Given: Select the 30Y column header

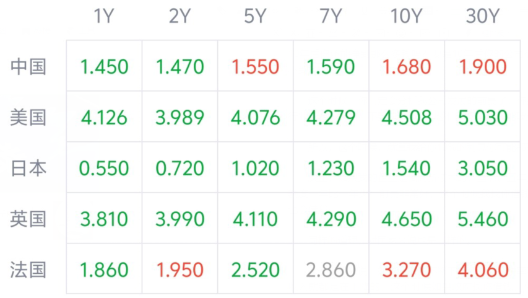Looking at the screenshot, I should 483,16.
